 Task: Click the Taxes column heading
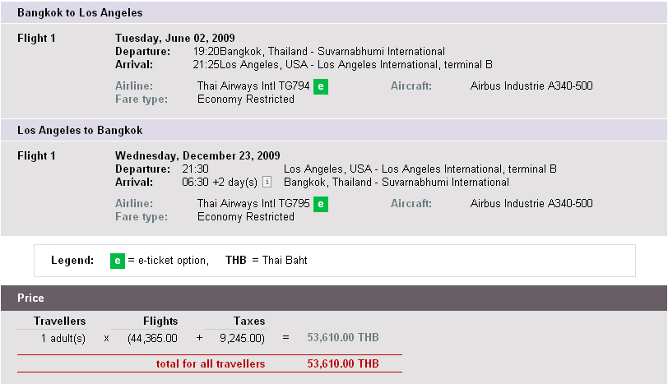point(249,321)
